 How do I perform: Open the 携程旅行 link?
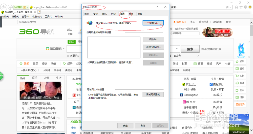[x=217, y=84]
